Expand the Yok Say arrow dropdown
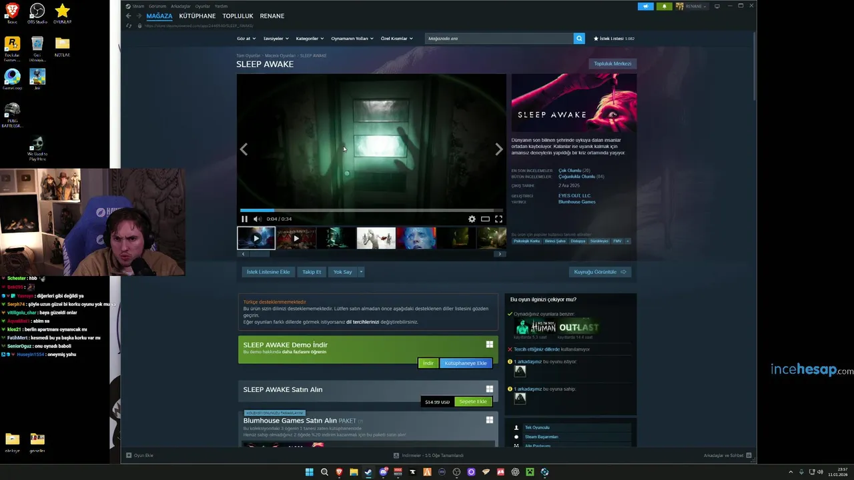 361,272
